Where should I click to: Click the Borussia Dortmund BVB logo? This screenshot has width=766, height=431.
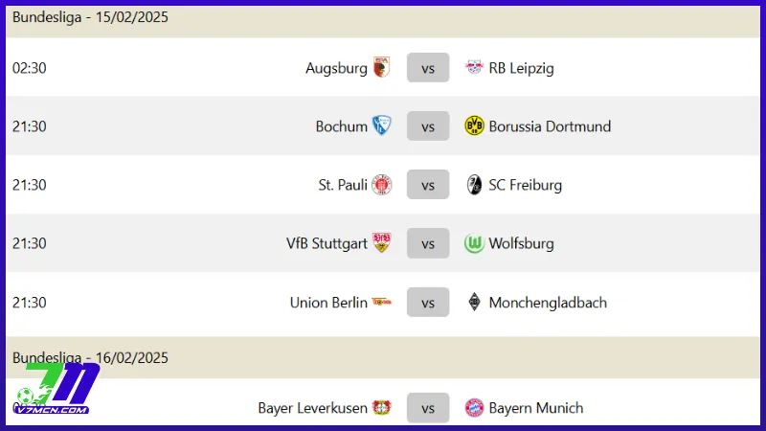click(x=474, y=126)
